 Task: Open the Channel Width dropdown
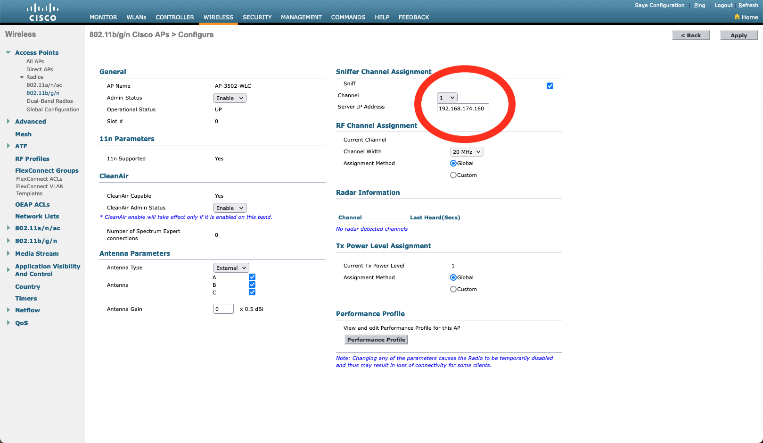pos(467,152)
